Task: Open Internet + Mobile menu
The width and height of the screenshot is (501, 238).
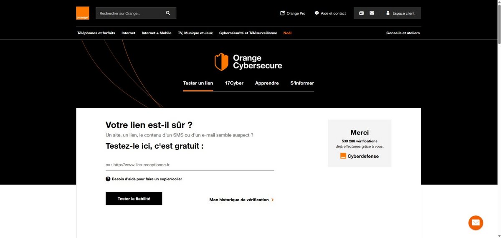Action: coord(157,33)
